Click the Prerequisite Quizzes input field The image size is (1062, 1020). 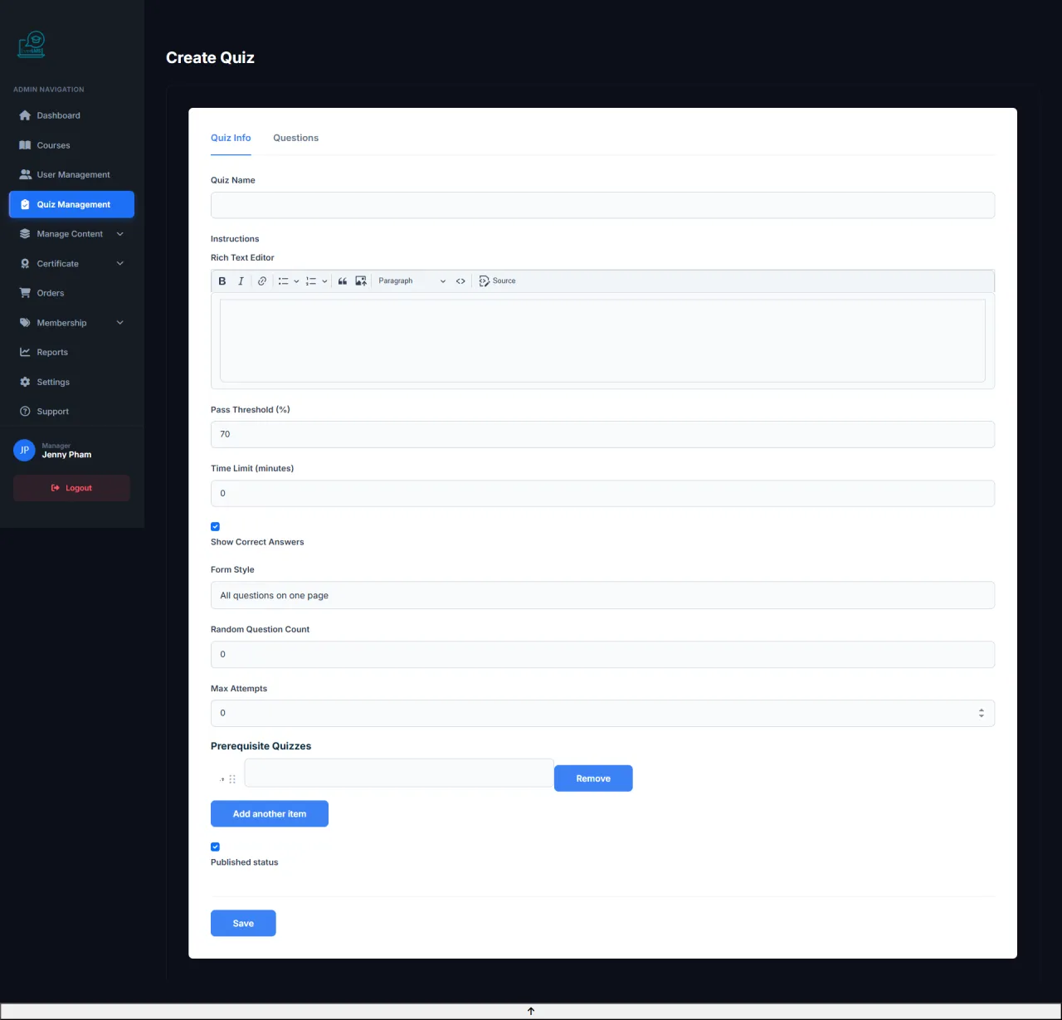(x=399, y=773)
